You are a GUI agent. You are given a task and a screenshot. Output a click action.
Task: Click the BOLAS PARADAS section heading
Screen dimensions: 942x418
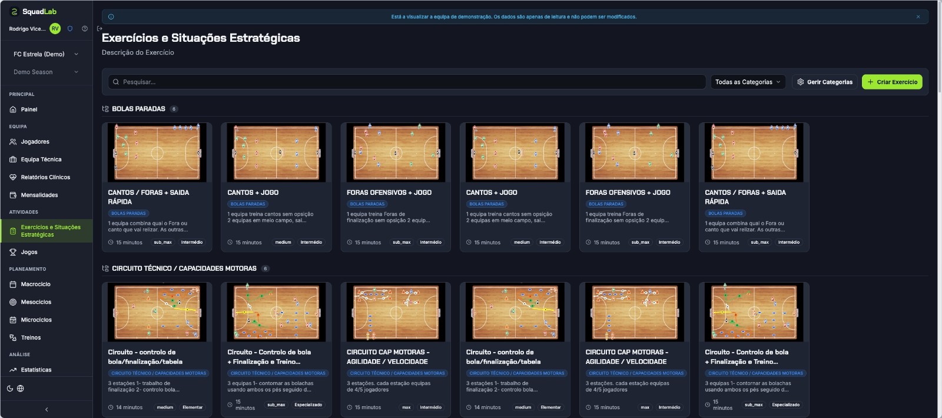[138, 109]
